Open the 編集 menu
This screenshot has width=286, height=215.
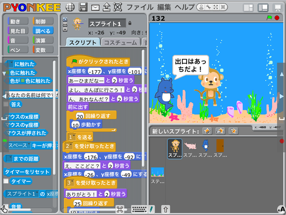click(164, 7)
